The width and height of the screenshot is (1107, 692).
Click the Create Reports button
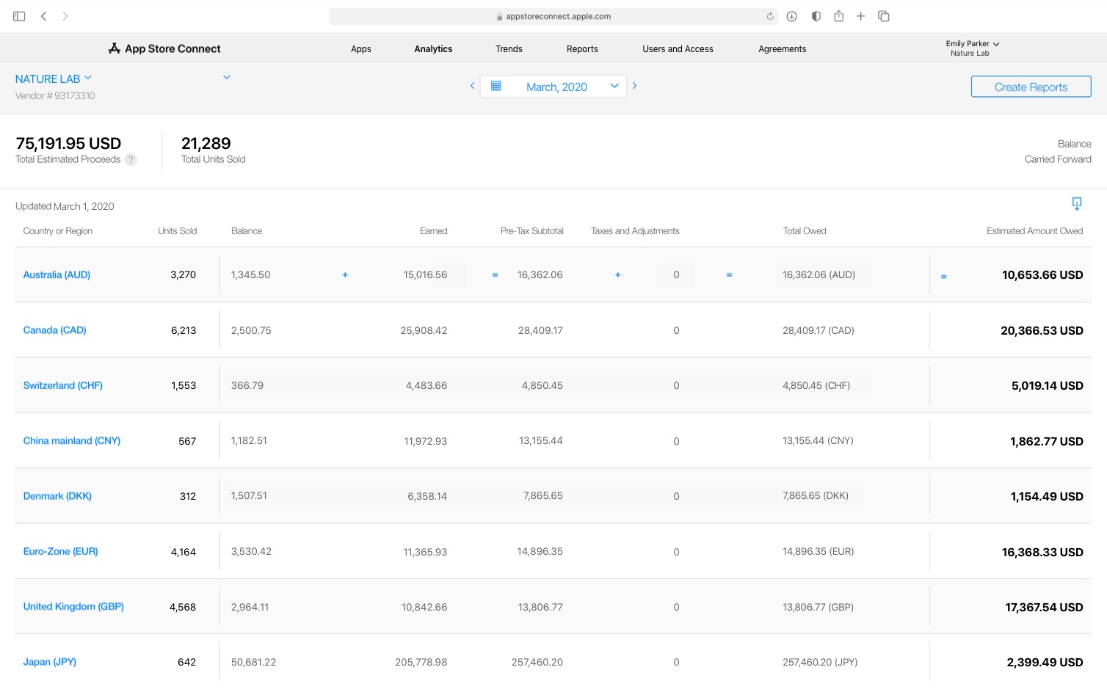pos(1031,86)
